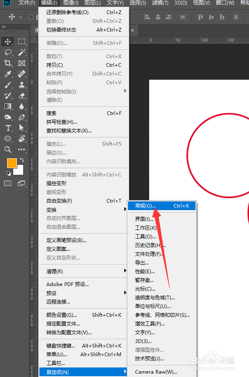This screenshot has width=249, height=377.
Task: Select the Brush tool
Action: point(8,85)
